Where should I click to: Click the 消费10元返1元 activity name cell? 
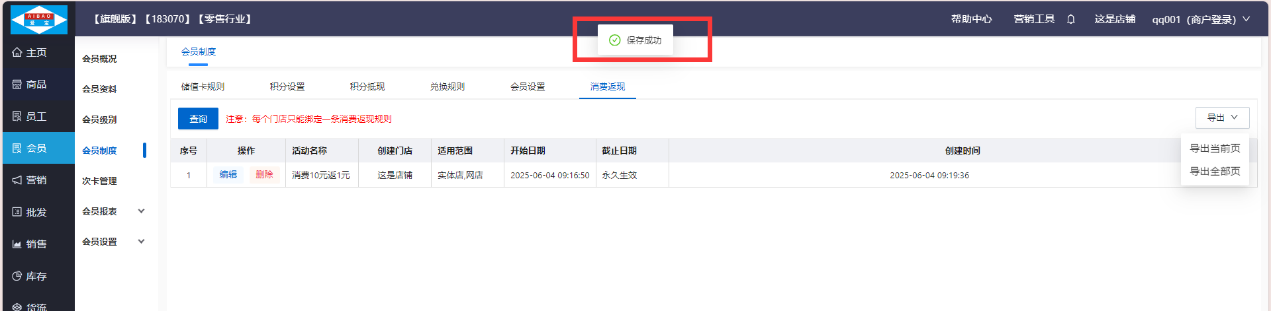321,175
